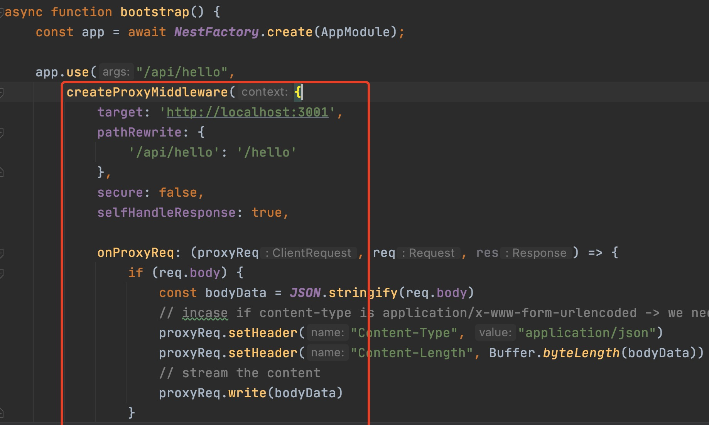Click the "application/json" string
The height and width of the screenshot is (425, 709).
pos(587,333)
